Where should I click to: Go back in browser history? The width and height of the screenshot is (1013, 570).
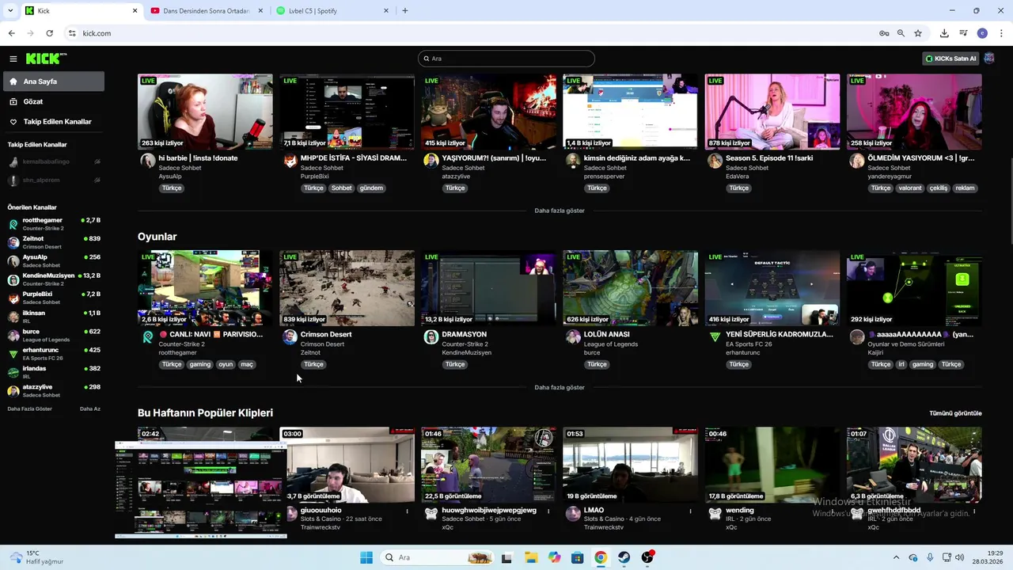[x=12, y=33]
